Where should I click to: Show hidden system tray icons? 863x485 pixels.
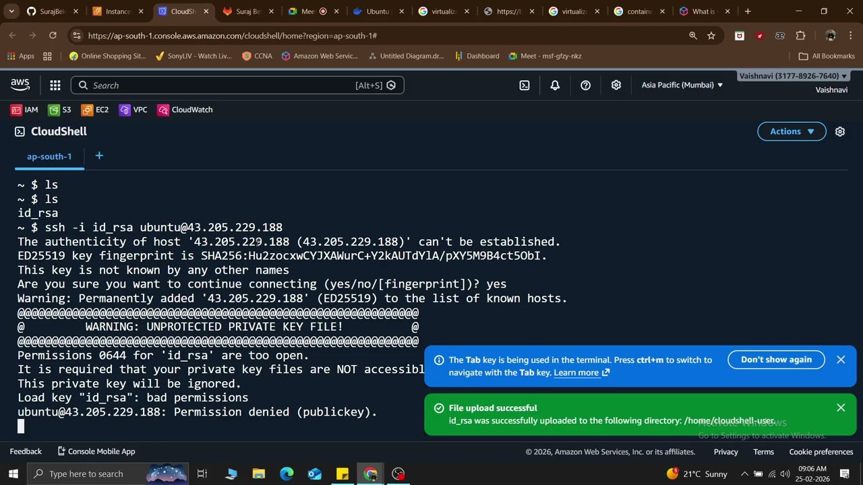(744, 474)
